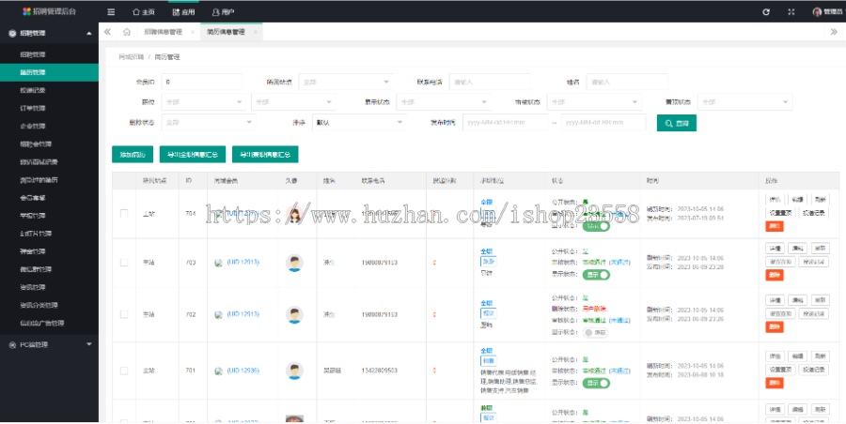Collapse the 招聘管理 sidebar section

(88, 33)
